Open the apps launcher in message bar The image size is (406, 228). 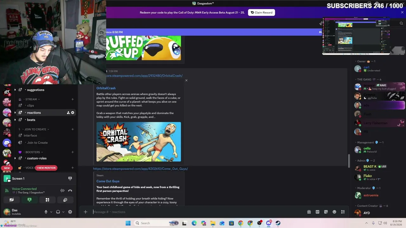[x=343, y=212]
